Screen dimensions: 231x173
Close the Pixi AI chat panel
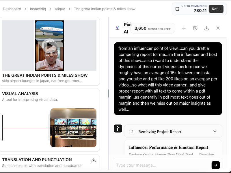point(218,28)
